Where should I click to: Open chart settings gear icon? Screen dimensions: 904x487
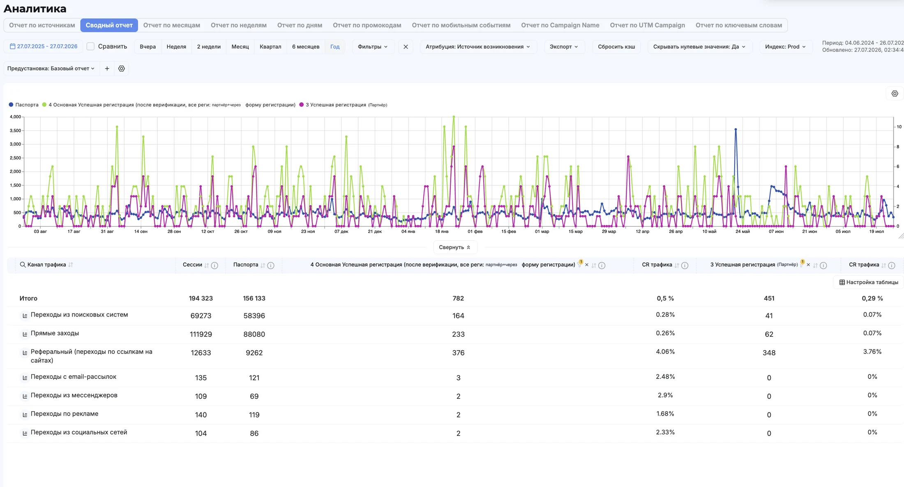(x=895, y=94)
